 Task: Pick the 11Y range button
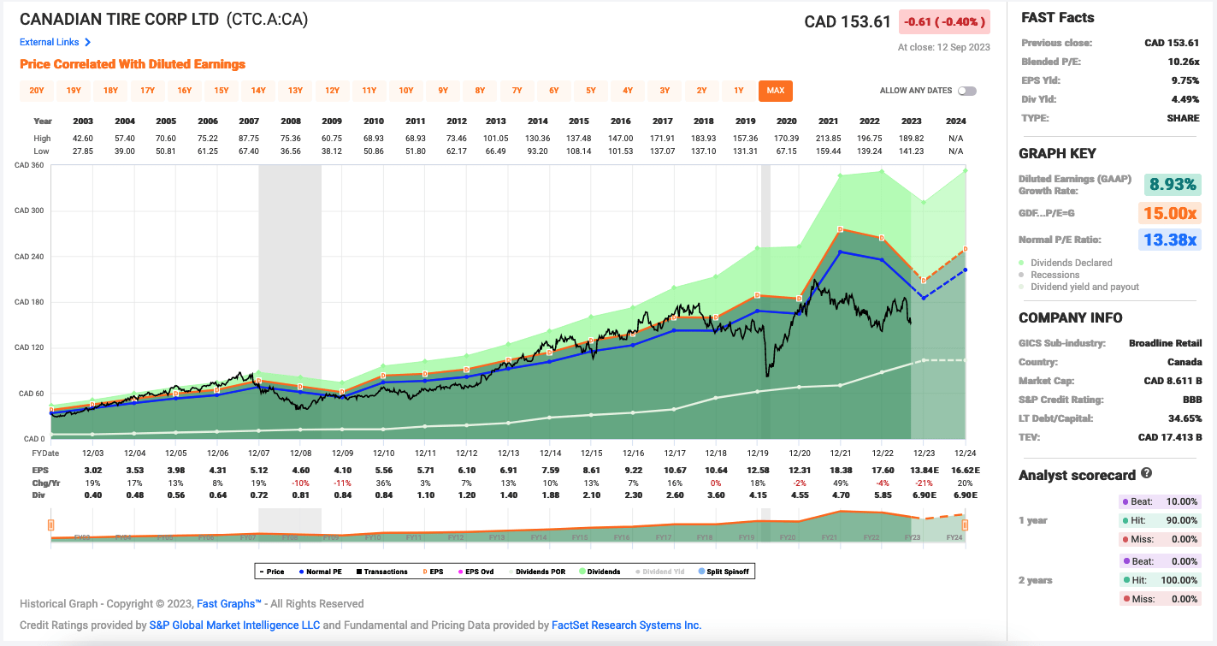pos(369,91)
